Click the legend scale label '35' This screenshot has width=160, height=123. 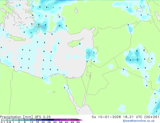[61, 122]
